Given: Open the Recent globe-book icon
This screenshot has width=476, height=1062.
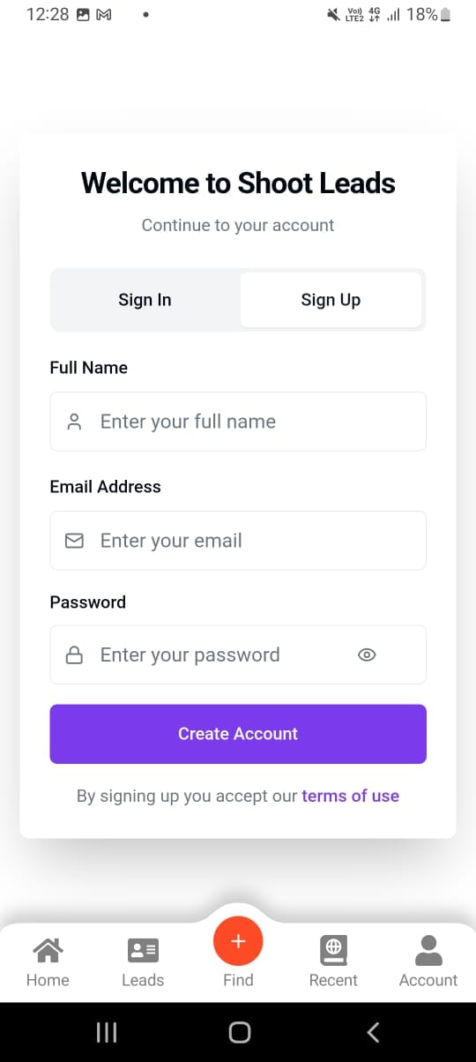Looking at the screenshot, I should (x=333, y=950).
